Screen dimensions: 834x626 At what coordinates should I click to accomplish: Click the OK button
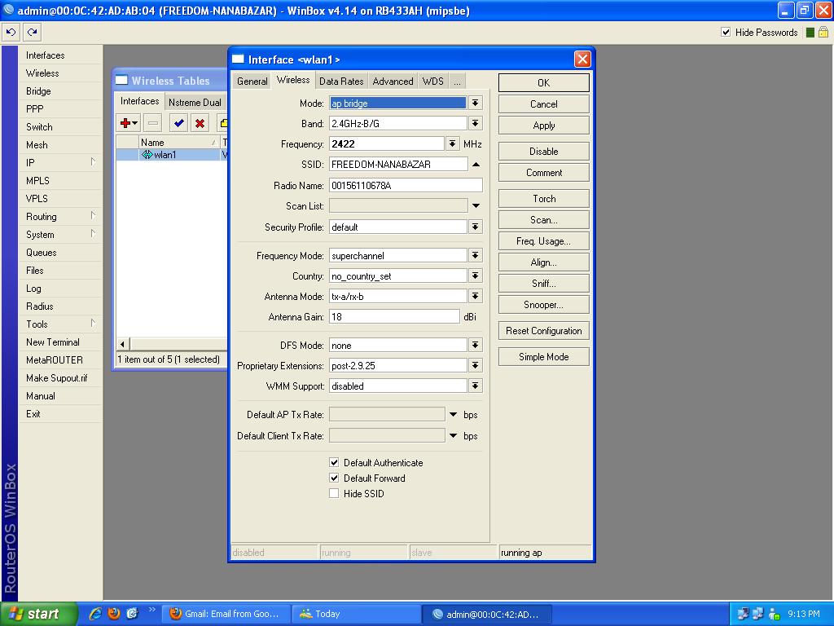543,82
